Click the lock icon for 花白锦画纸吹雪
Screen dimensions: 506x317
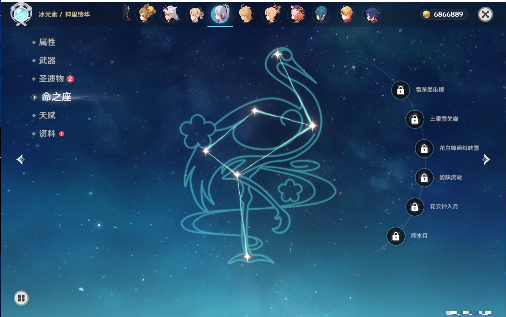point(424,149)
